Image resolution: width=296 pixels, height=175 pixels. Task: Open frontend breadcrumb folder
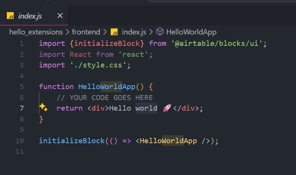tap(86, 32)
